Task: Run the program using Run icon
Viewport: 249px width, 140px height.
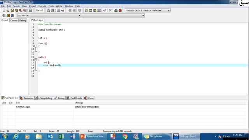Action: pos(91,10)
